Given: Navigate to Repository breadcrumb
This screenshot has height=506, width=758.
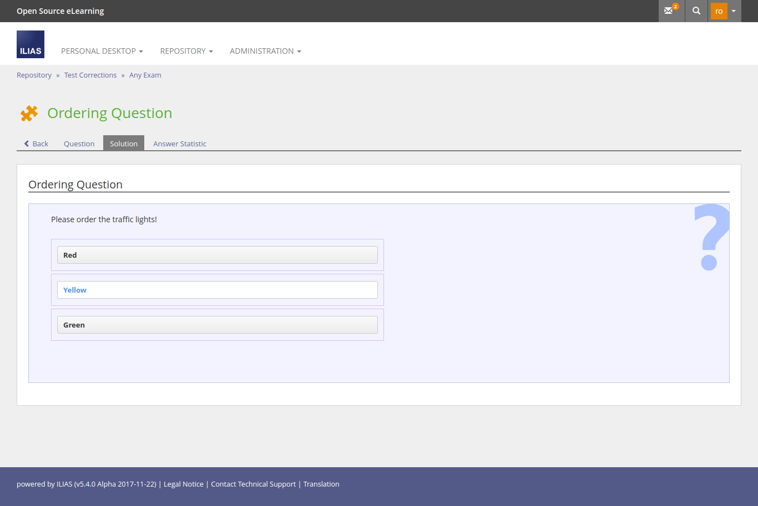Looking at the screenshot, I should click(x=34, y=75).
